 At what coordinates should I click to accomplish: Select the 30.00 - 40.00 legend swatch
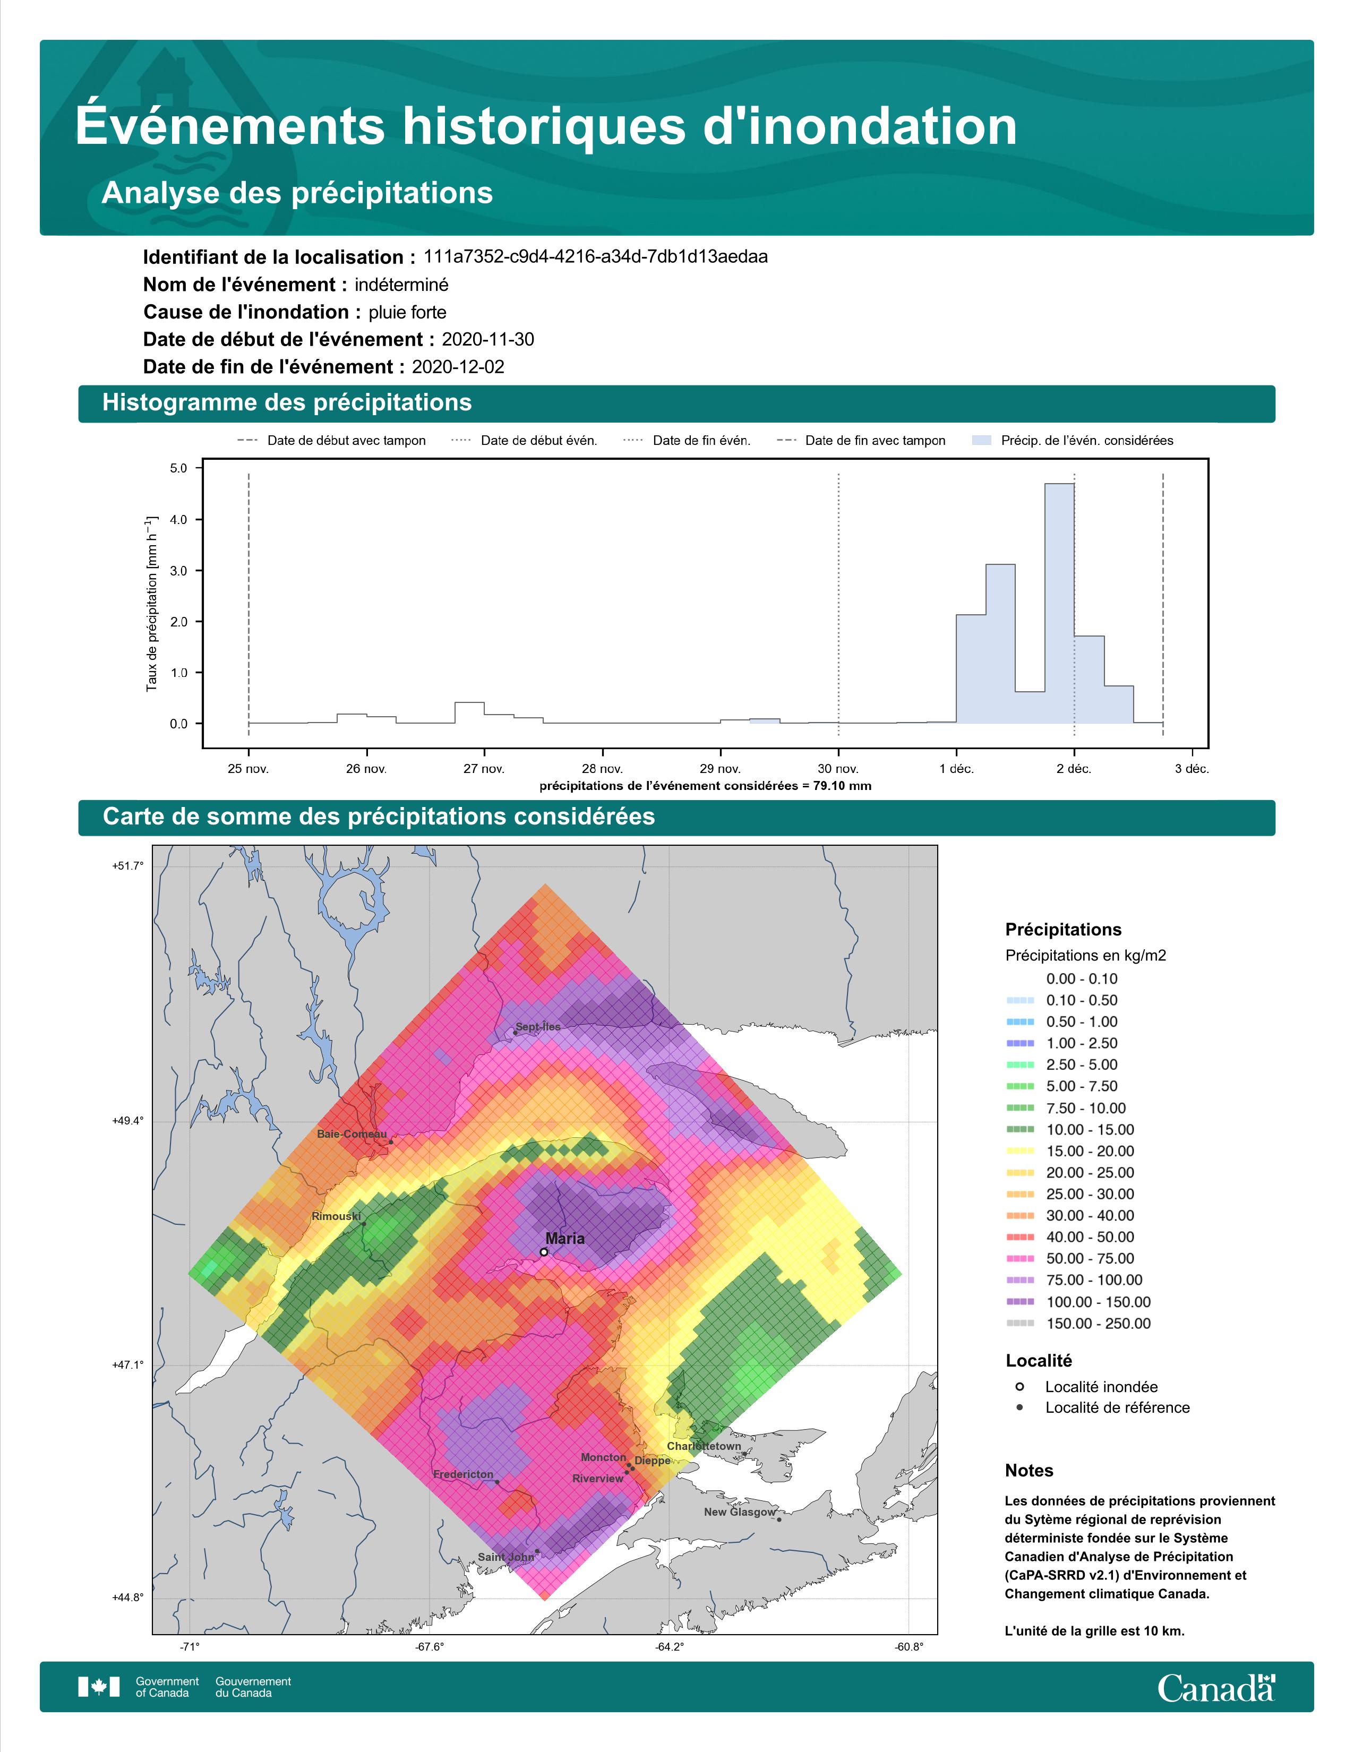tap(1019, 1216)
